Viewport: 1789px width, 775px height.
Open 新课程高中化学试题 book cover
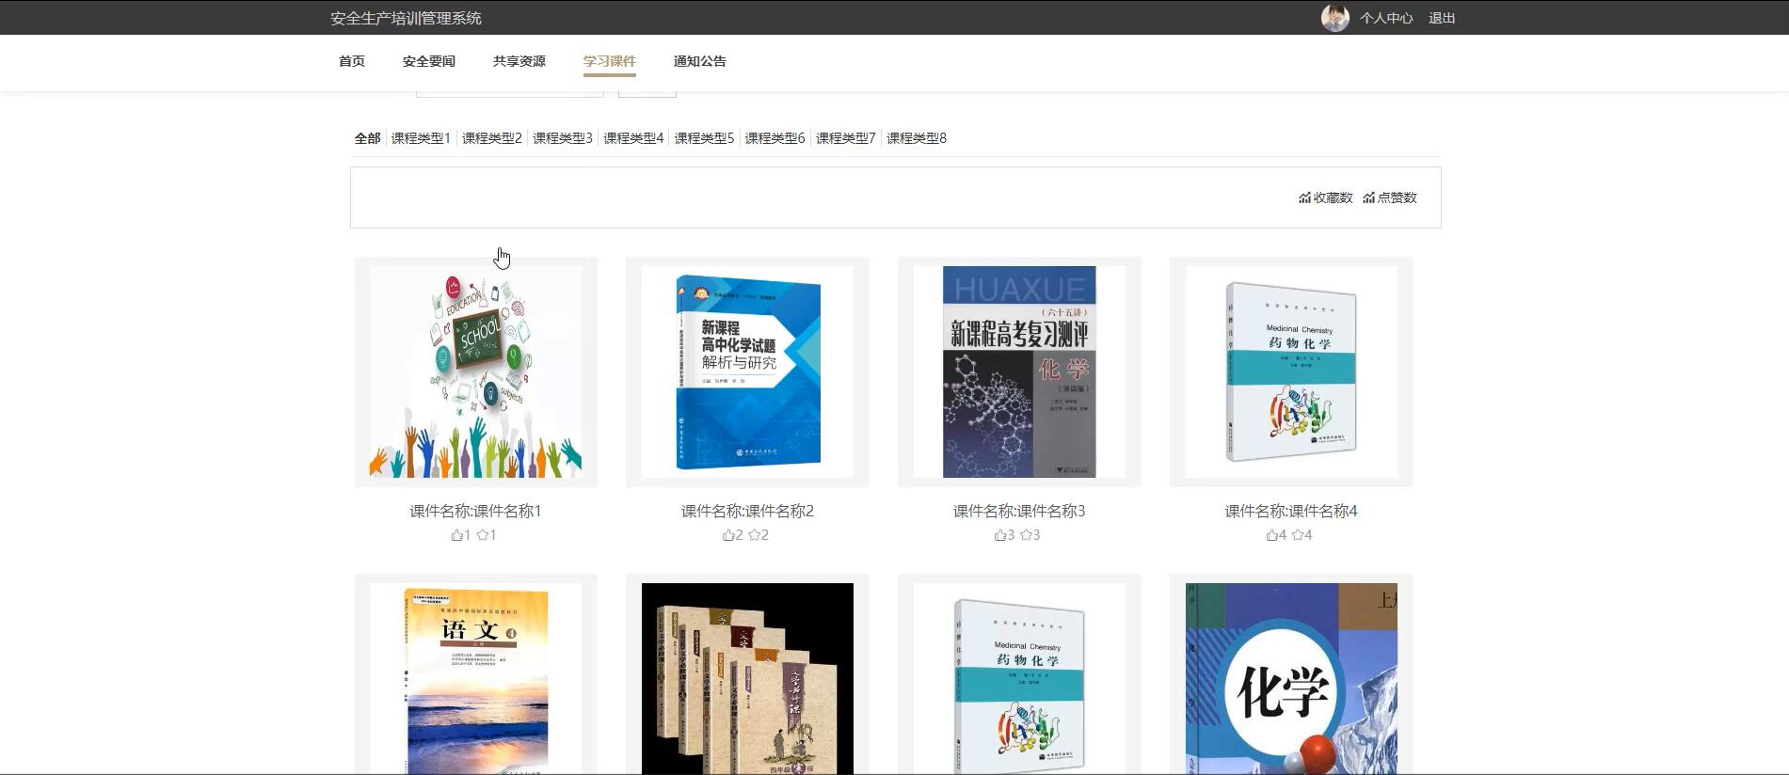tap(747, 372)
